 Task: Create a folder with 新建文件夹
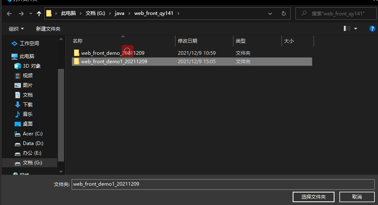[x=48, y=29]
